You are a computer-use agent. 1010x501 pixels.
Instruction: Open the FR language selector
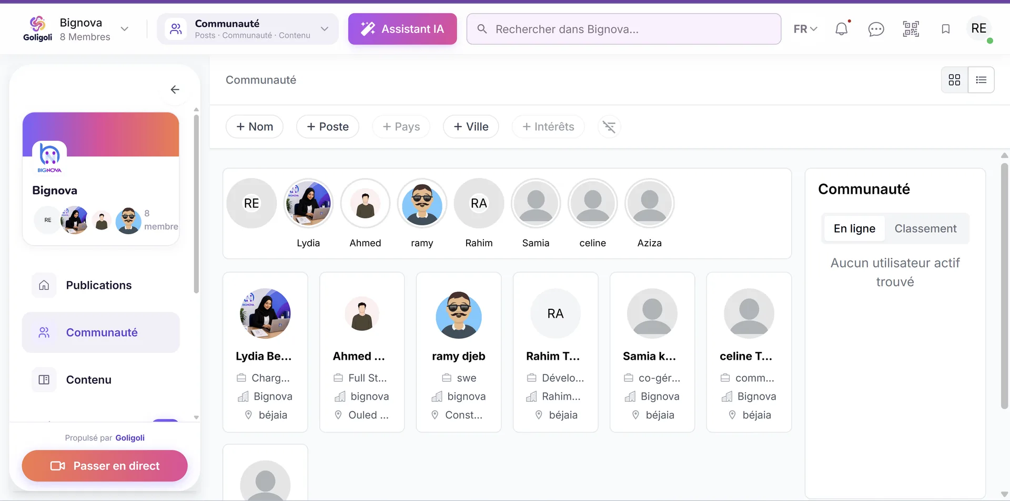(x=805, y=29)
